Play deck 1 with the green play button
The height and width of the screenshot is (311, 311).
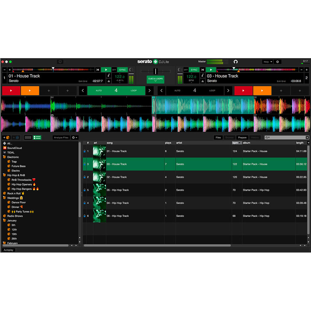106,70
